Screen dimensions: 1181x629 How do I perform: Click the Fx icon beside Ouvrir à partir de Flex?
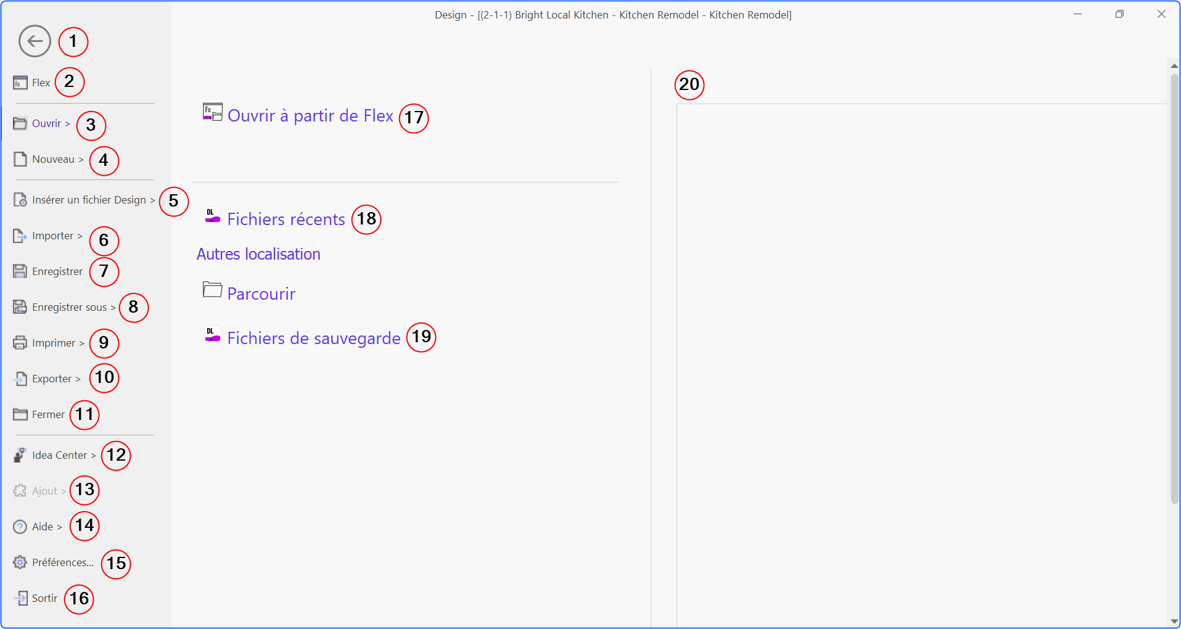(213, 112)
